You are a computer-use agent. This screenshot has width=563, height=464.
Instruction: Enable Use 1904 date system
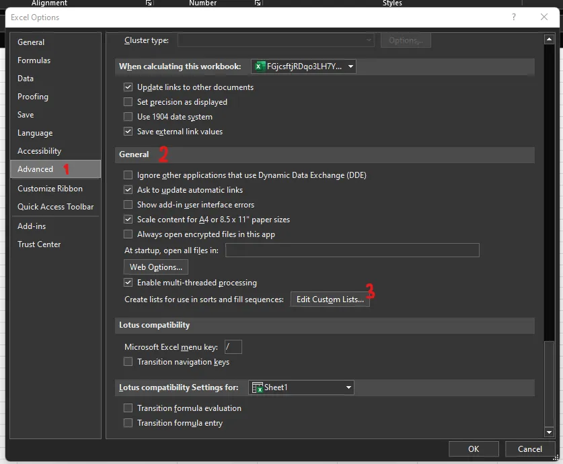click(128, 117)
